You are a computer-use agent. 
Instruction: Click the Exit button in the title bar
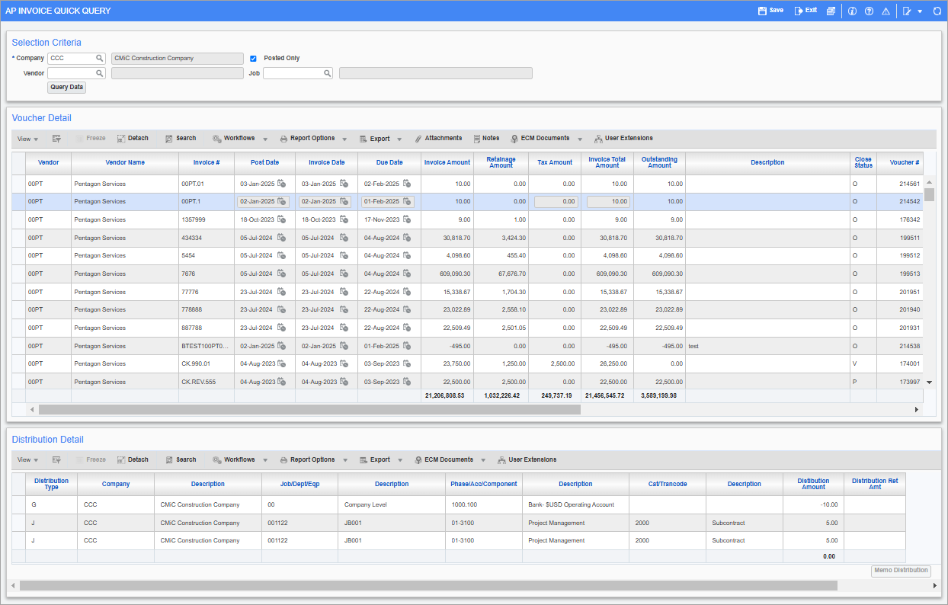805,11
